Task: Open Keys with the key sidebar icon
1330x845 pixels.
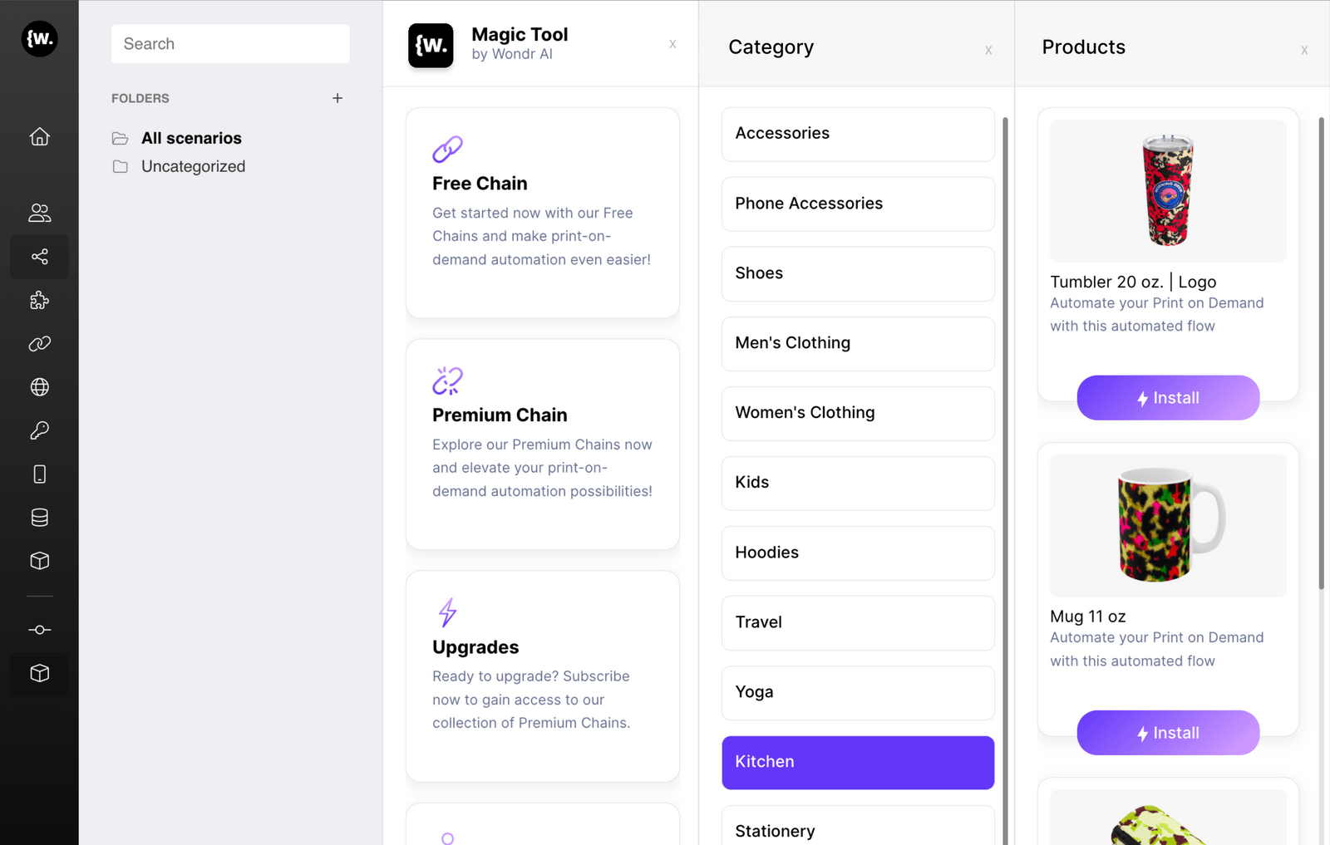Action: coord(39,430)
